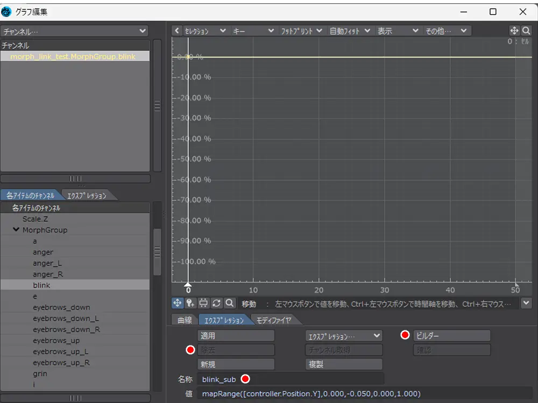Select the Add Key mode icon

click(x=190, y=303)
